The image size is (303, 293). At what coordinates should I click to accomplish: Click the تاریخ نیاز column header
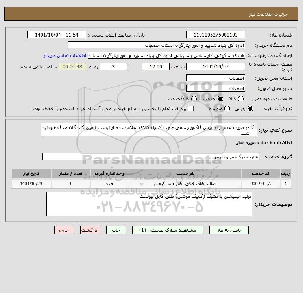tap(31, 173)
